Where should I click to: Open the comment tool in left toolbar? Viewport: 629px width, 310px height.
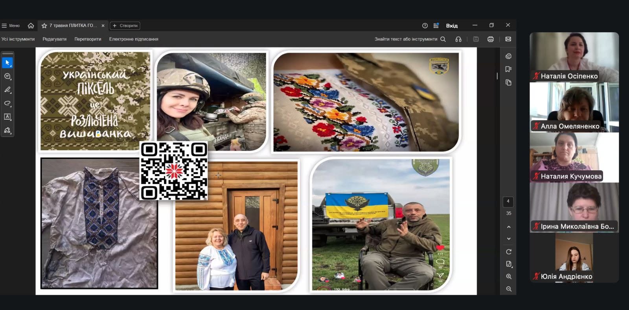7,76
